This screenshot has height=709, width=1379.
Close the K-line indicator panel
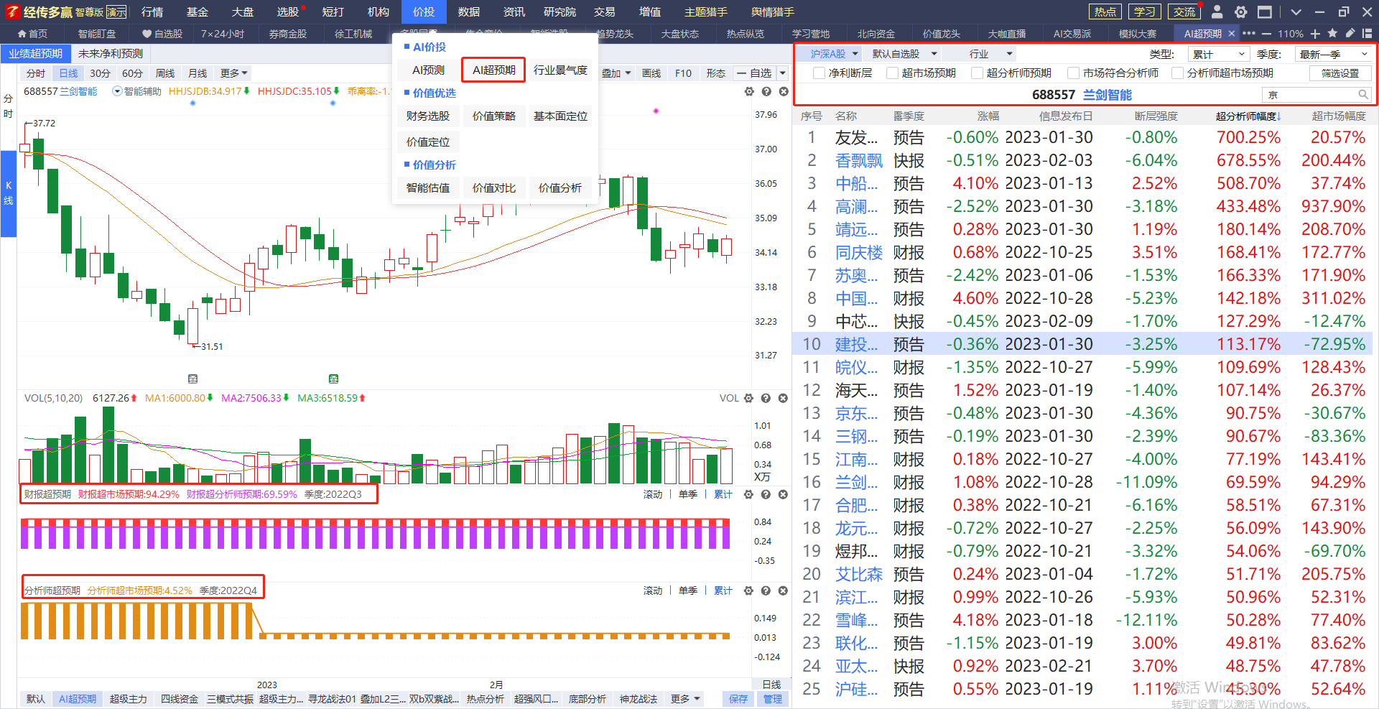click(x=784, y=92)
